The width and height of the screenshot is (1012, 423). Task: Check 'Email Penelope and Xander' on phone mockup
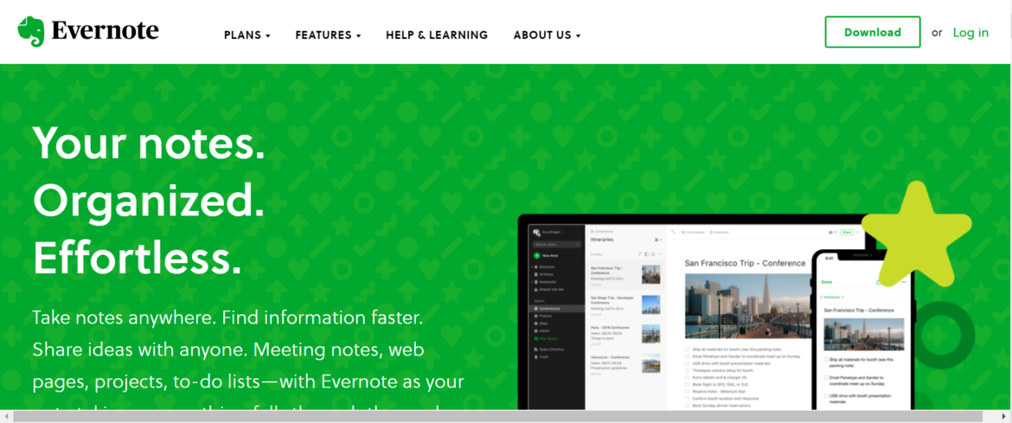[x=825, y=378]
